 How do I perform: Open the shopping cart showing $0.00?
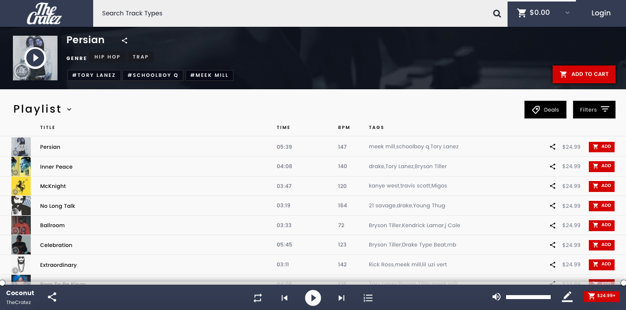[x=534, y=13]
